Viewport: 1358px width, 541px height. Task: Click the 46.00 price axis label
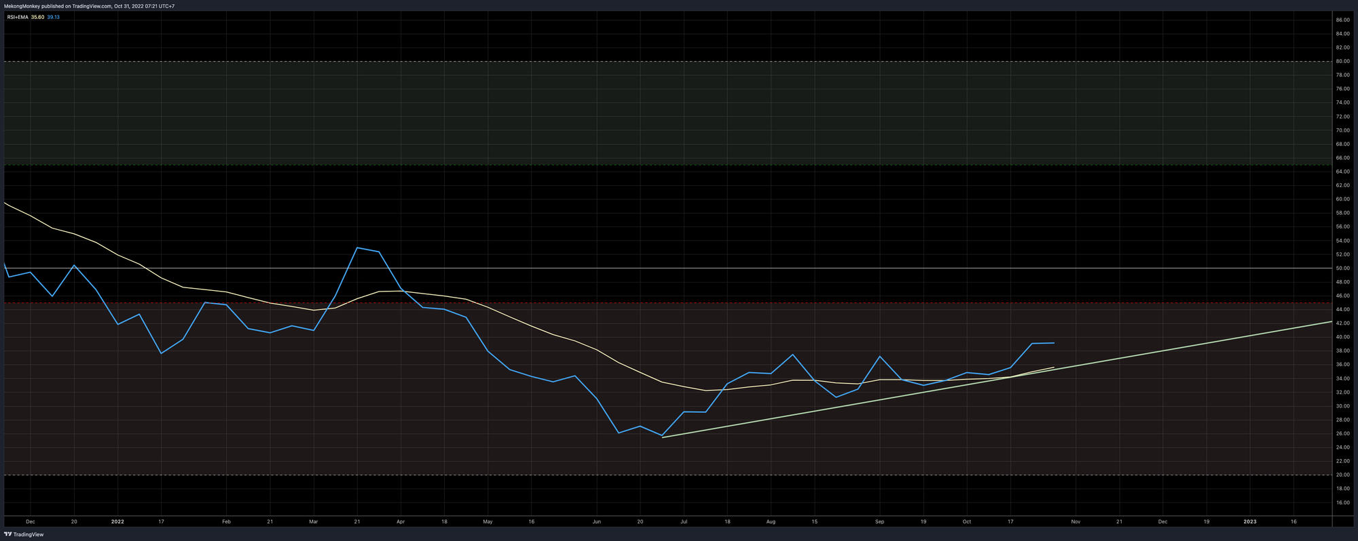coord(1342,296)
